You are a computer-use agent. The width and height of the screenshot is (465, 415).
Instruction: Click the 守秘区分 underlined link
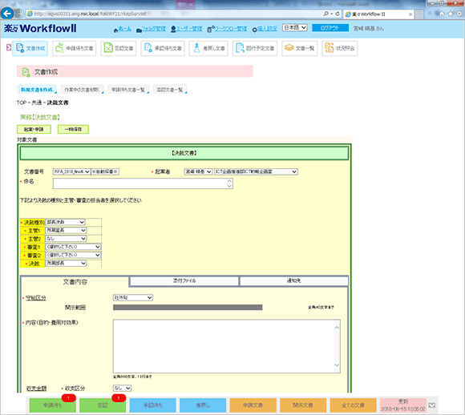pyautogui.click(x=36, y=298)
